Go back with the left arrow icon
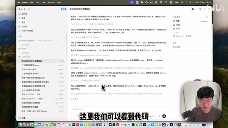The width and height of the screenshot is (228, 128). click(33, 9)
